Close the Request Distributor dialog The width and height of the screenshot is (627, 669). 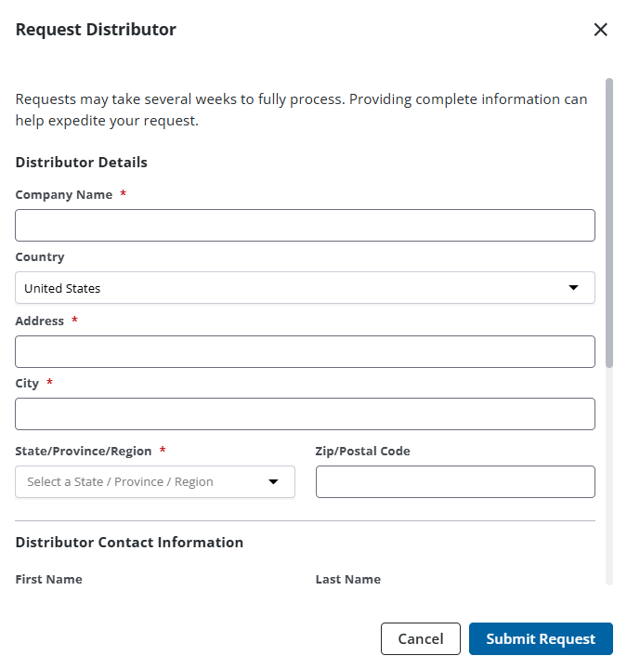click(601, 30)
